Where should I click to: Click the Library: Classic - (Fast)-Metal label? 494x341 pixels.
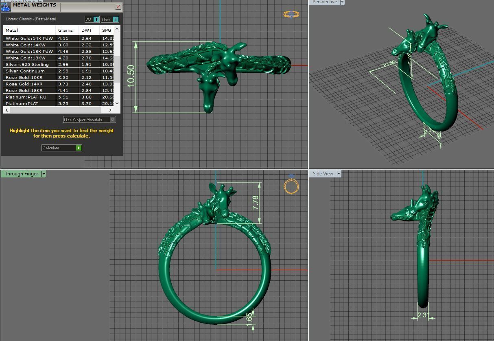pyautogui.click(x=31, y=19)
